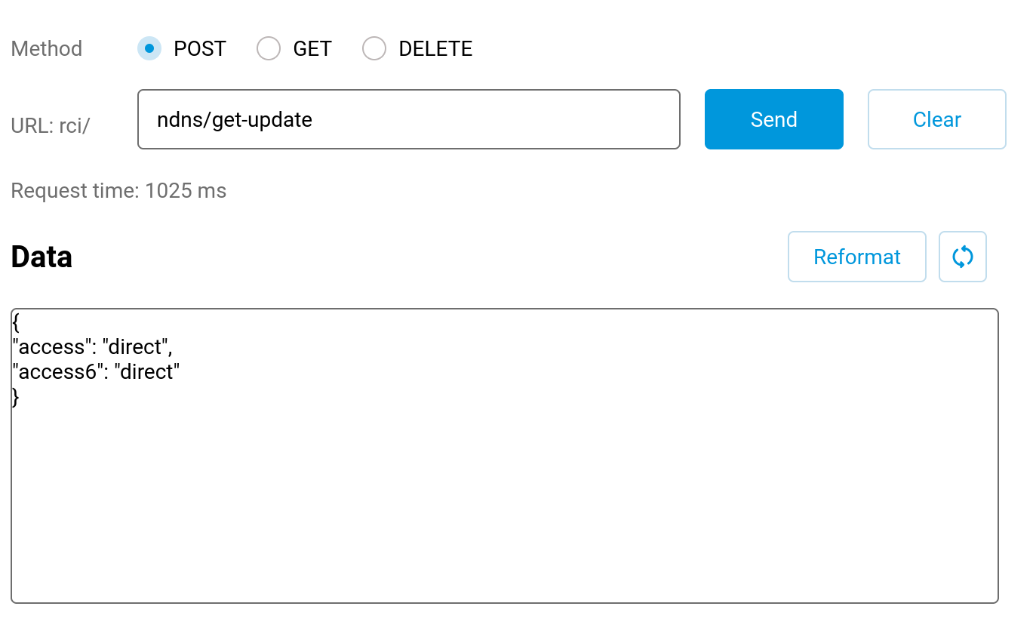Choose the GET method radio circle
The image size is (1036, 631).
click(269, 48)
